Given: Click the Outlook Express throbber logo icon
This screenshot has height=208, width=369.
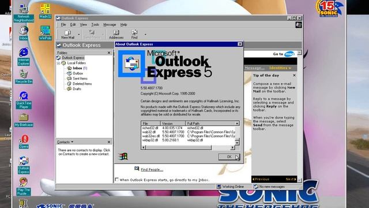Looking at the screenshot, I should point(299,25).
